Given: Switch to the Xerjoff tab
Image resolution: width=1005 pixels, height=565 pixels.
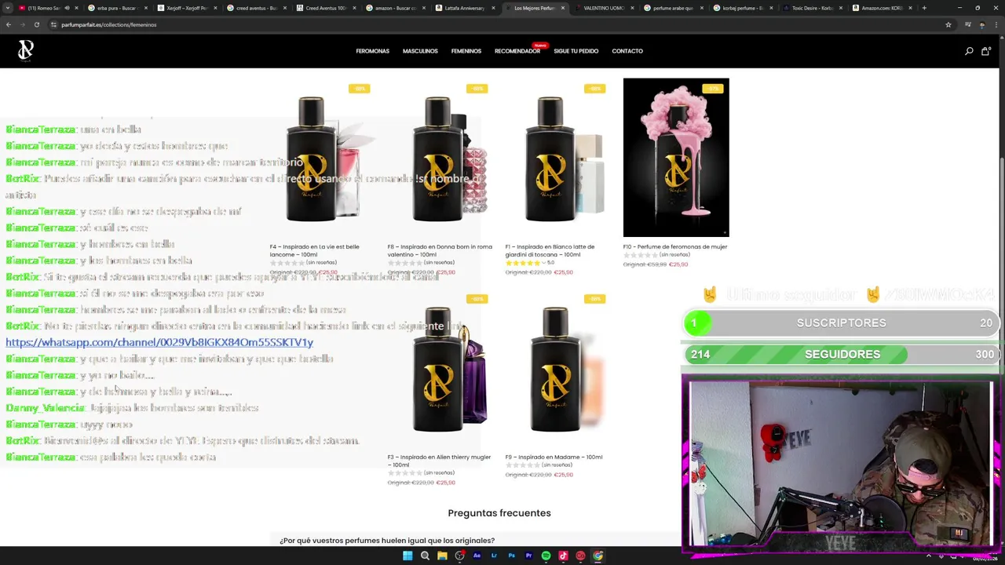Looking at the screenshot, I should point(187,8).
